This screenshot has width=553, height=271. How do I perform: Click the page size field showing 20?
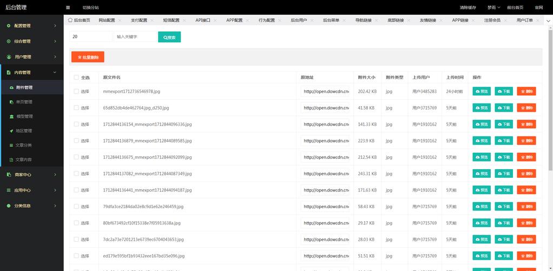point(91,36)
